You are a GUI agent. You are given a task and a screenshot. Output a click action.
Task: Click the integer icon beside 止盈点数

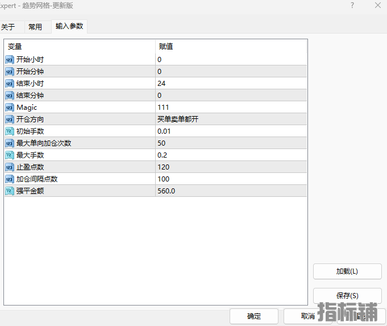point(10,167)
